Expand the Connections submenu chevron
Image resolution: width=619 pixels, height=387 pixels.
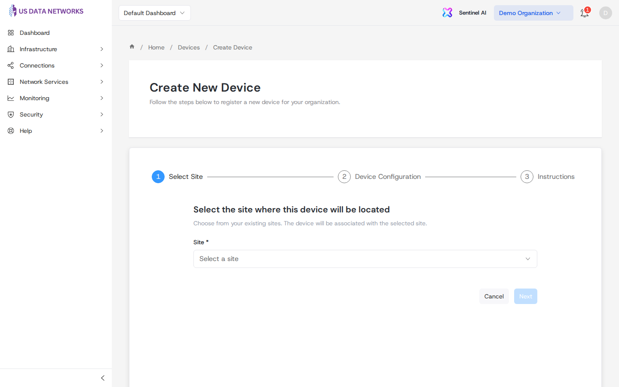coord(102,65)
